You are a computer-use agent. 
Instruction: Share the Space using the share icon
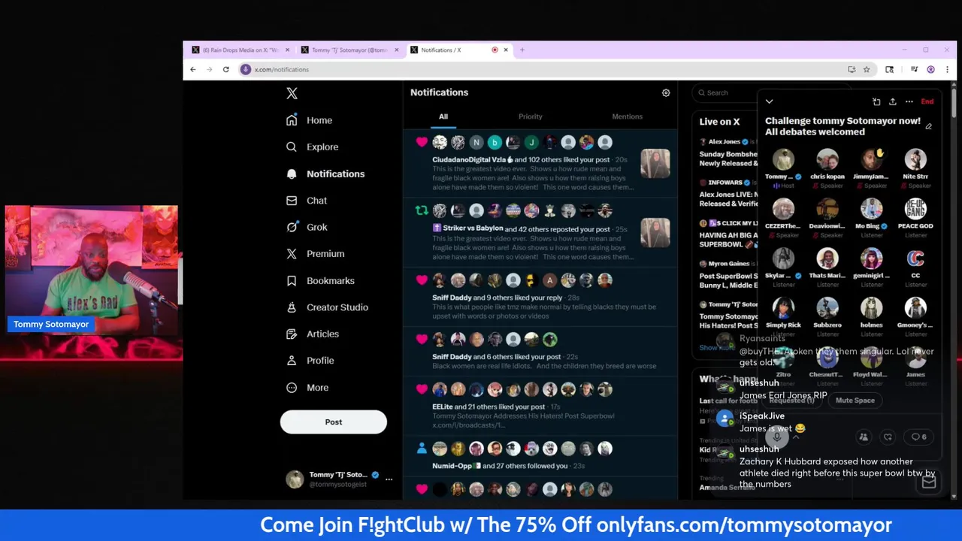tap(893, 101)
